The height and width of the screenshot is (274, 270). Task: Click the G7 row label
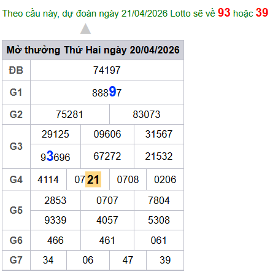[x=16, y=260]
